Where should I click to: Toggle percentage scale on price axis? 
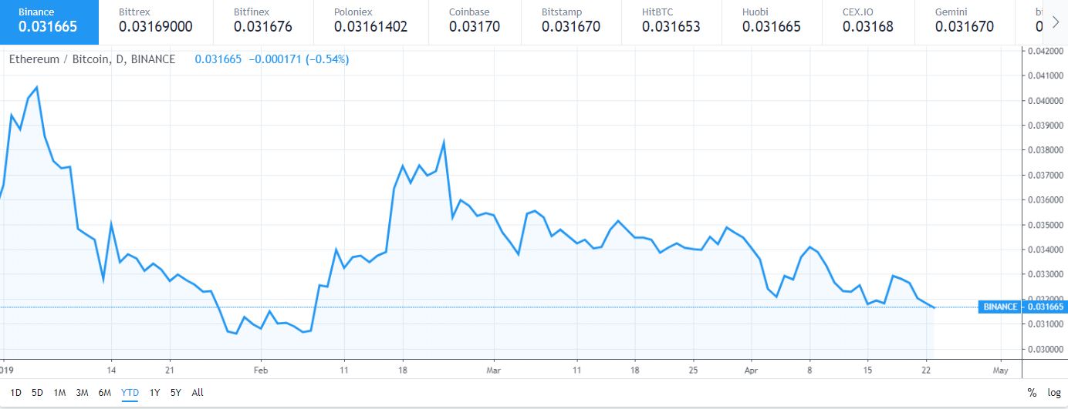[1032, 393]
